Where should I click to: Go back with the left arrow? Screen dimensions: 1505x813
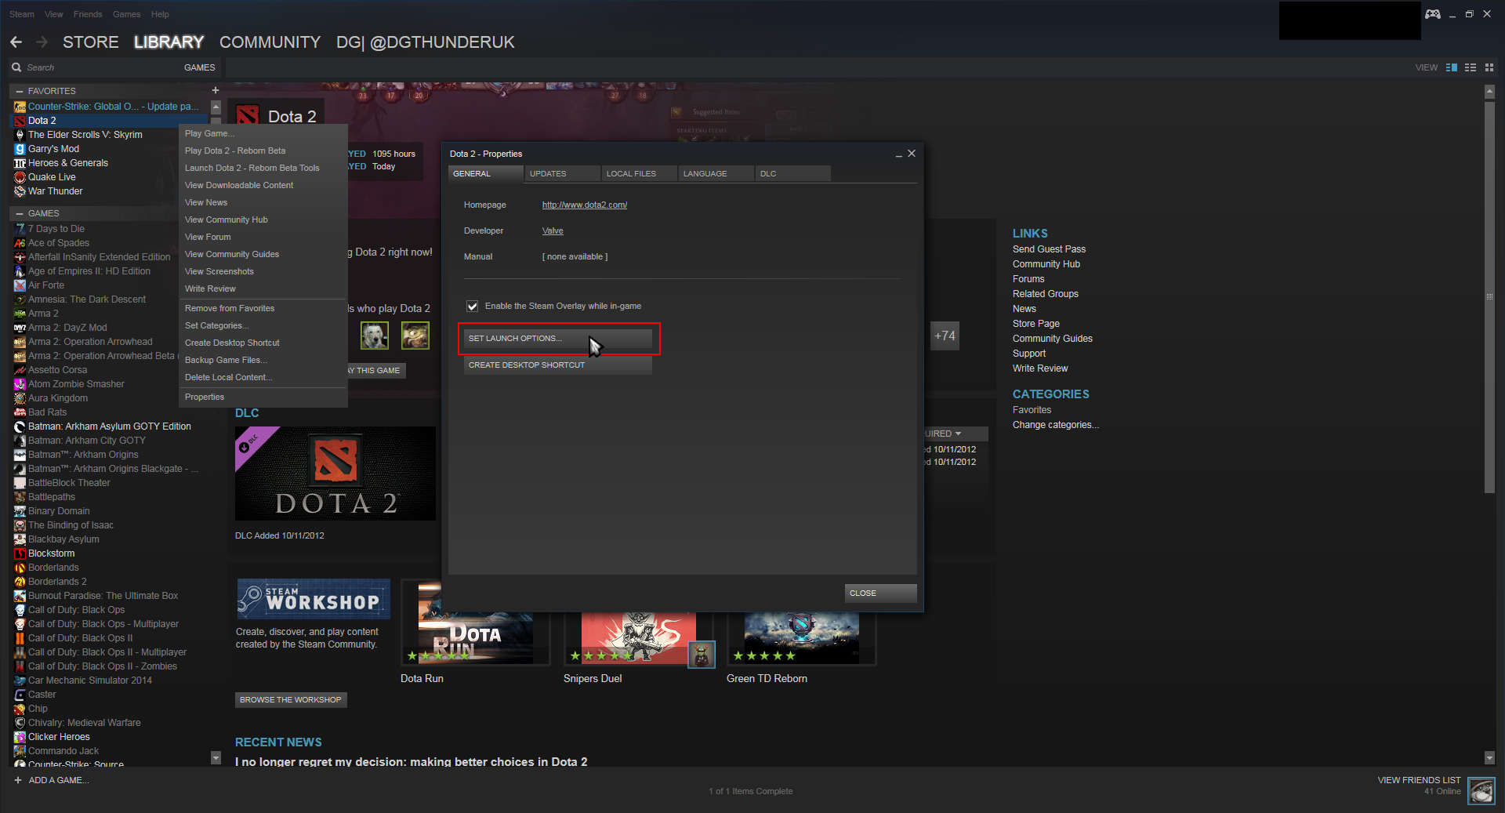coord(16,42)
